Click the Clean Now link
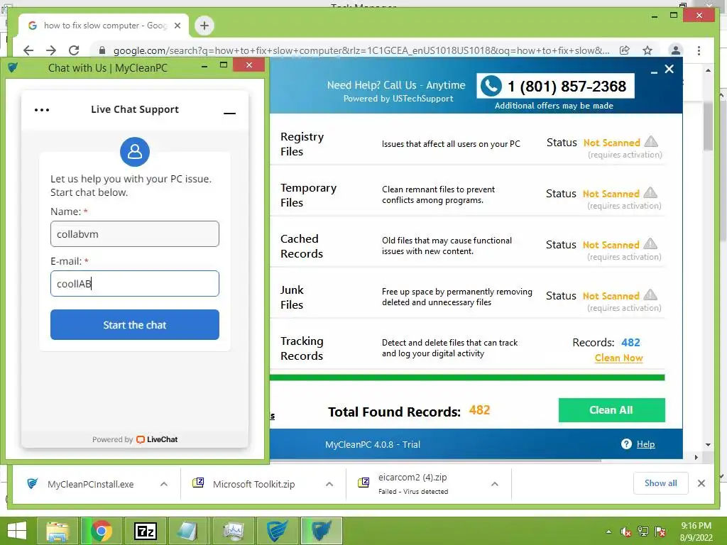Screen dimensions: 727x545 [618, 358]
